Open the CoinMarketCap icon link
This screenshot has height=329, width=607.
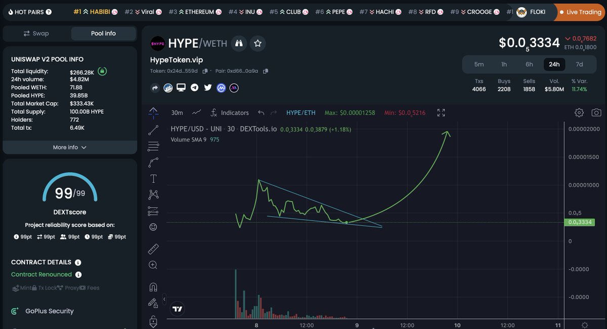(x=221, y=88)
